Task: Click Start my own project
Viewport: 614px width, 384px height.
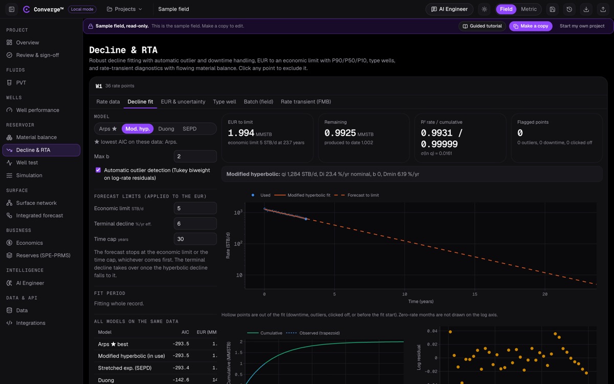Action: [x=582, y=26]
